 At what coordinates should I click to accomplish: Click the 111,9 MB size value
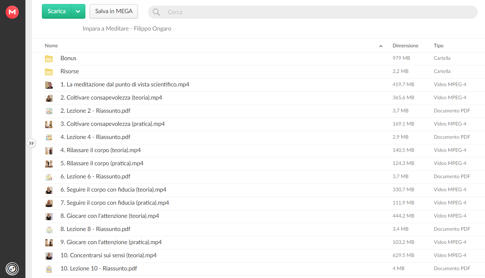click(x=403, y=203)
